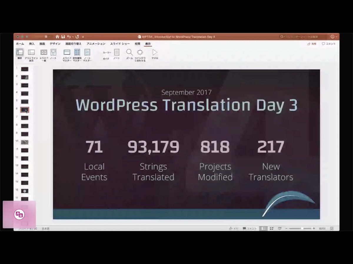Adjust the zoom slider in status bar
The image size is (353, 264).
tap(300, 229)
